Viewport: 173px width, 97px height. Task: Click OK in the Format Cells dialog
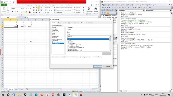coord(98,67)
